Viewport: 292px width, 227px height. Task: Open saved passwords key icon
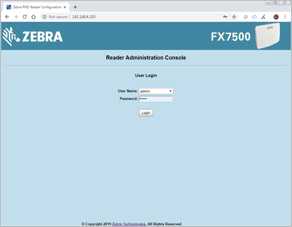[225, 17]
